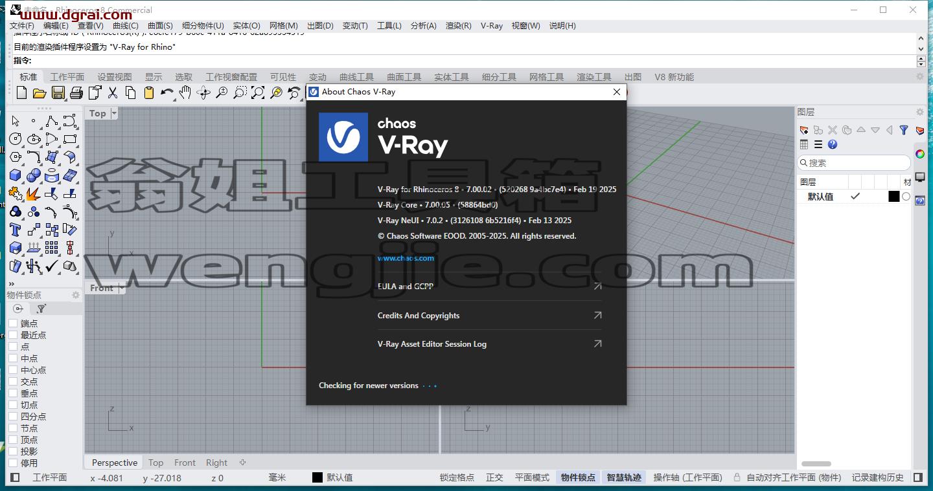The width and height of the screenshot is (933, 491).
Task: Select the Text object T tool
Action: click(x=16, y=230)
